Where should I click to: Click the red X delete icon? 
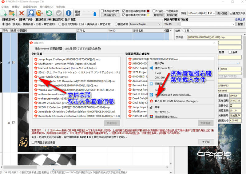point(22,13)
